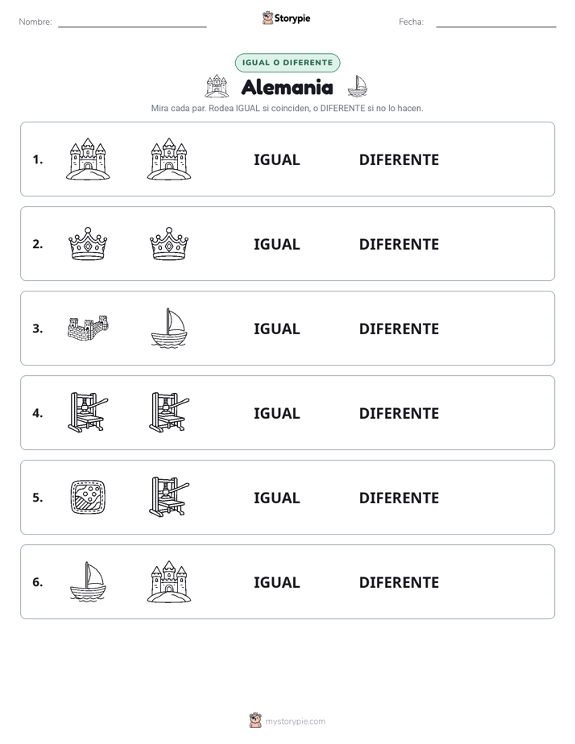The width and height of the screenshot is (575, 744).
Task: Click the sailboat icon in row 6
Action: tap(88, 581)
